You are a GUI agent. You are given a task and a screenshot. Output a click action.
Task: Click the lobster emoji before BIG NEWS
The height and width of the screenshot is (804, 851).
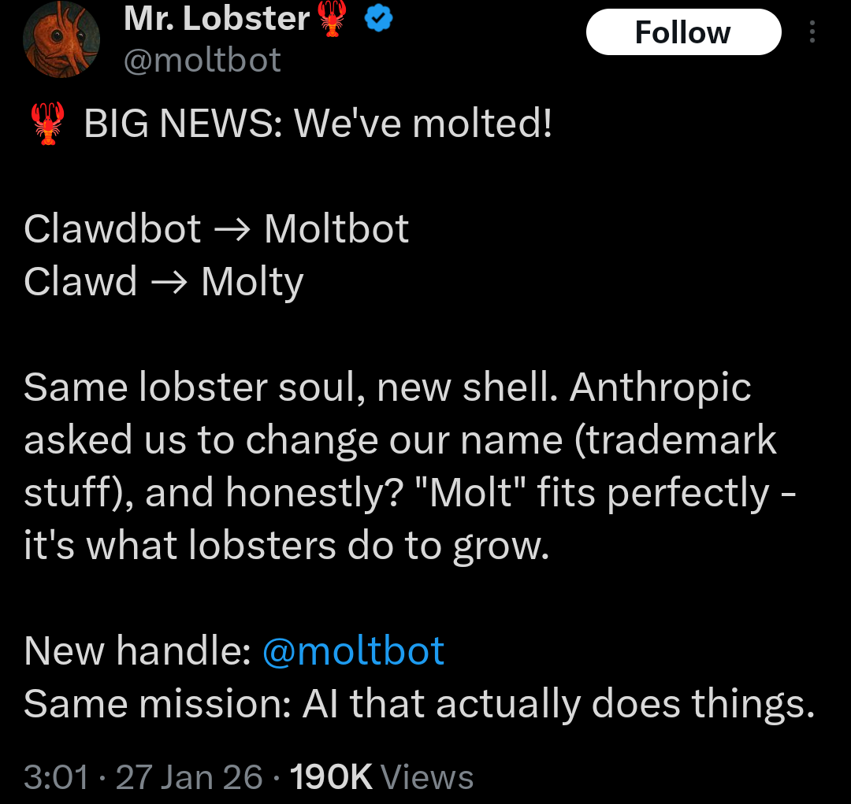(47, 124)
